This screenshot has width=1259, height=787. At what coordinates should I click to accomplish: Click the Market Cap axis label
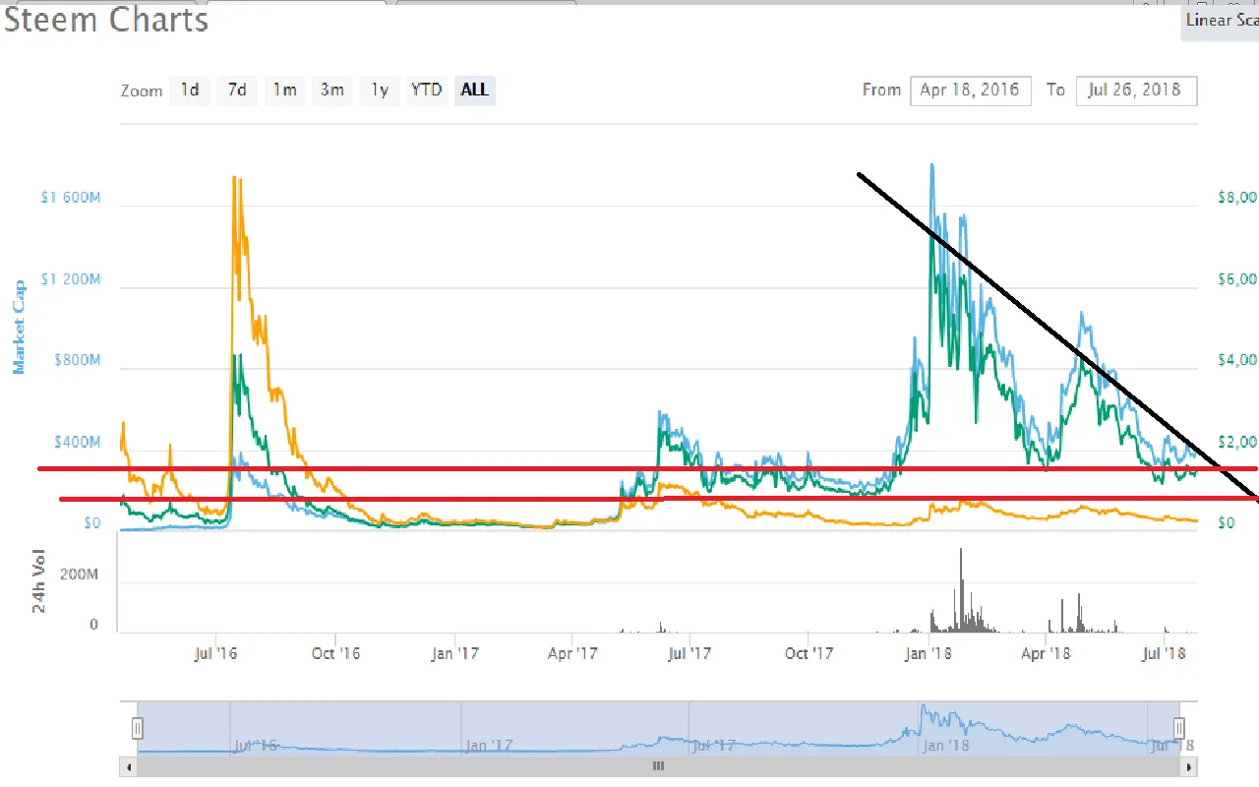(x=18, y=327)
